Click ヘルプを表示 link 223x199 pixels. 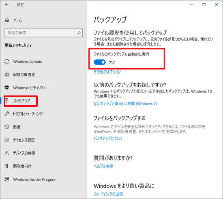[103, 166]
